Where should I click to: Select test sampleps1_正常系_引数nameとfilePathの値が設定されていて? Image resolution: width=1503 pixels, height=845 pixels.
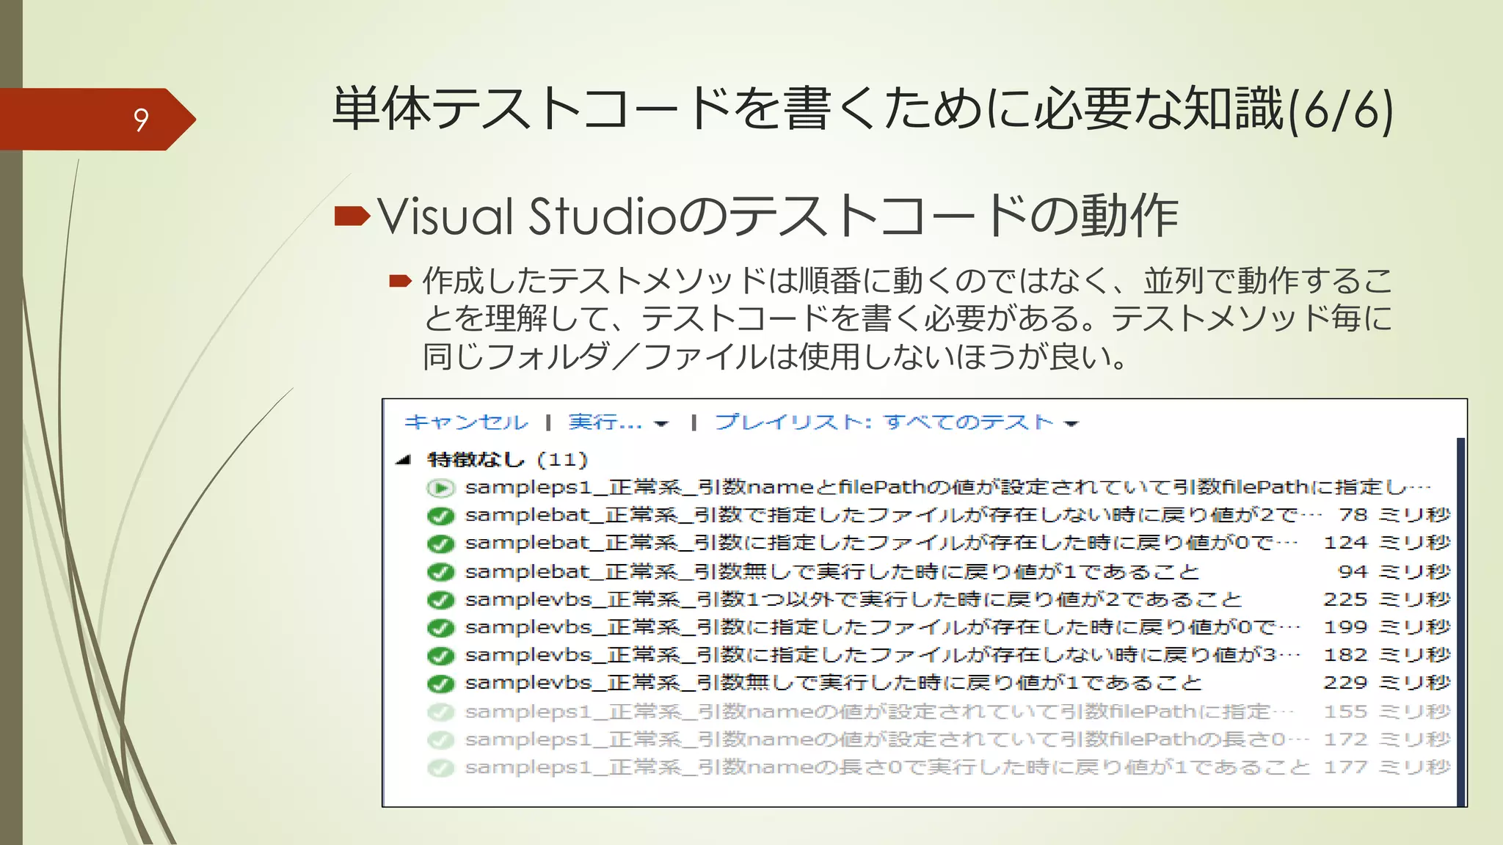pos(948,487)
